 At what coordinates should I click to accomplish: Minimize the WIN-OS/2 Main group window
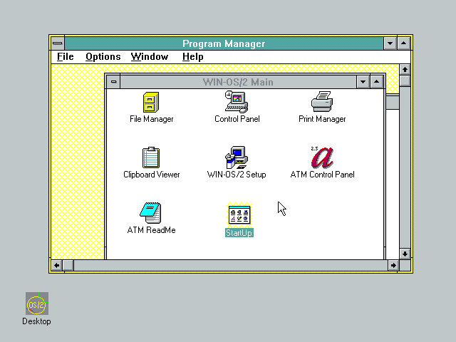pyautogui.click(x=363, y=82)
